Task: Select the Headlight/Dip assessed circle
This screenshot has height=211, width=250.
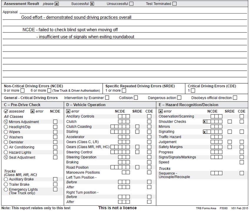Action: 6,127
